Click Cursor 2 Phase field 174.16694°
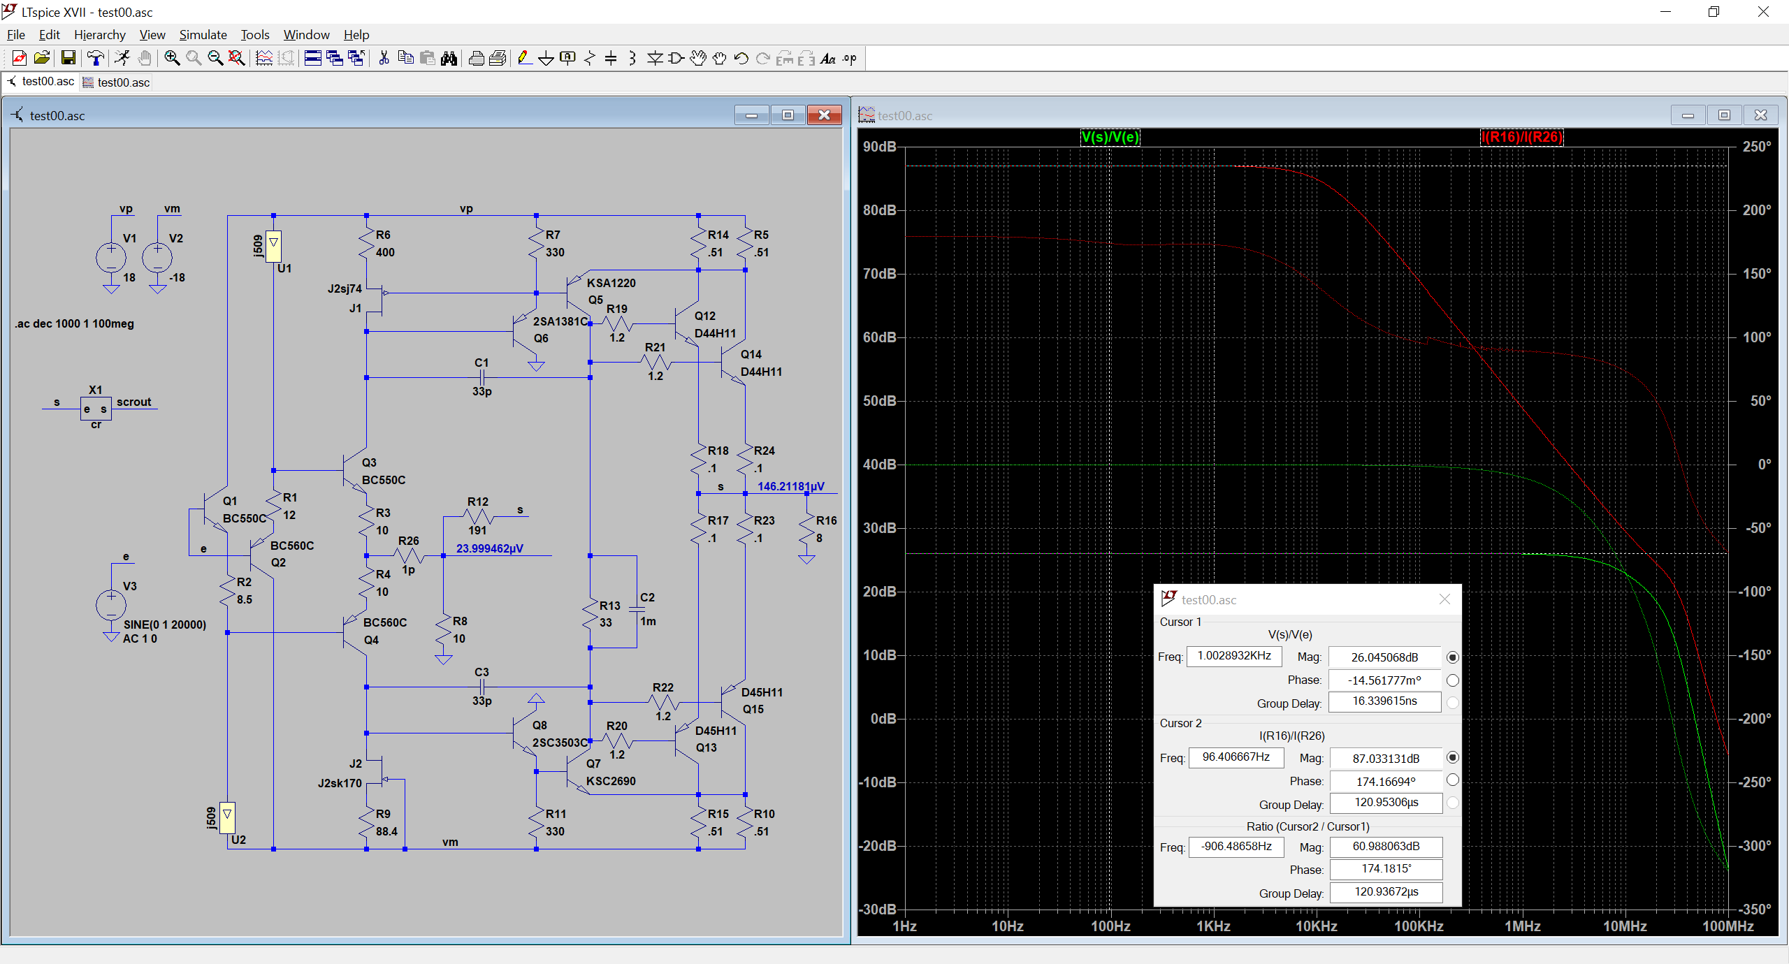1789x964 pixels. click(1386, 782)
